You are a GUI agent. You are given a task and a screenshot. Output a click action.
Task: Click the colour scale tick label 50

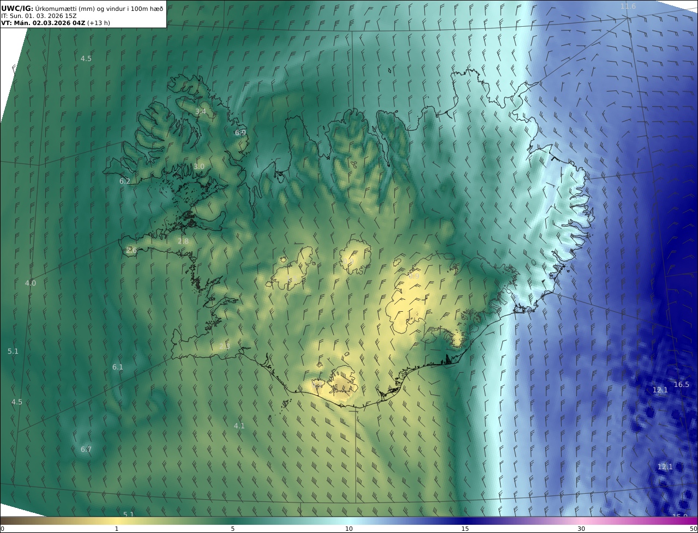[x=693, y=529]
